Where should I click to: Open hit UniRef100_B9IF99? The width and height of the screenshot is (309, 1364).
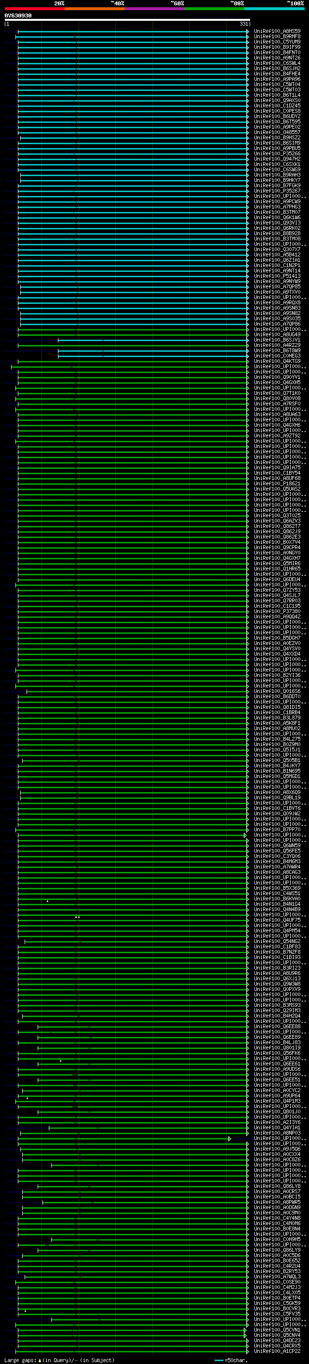pos(277,47)
